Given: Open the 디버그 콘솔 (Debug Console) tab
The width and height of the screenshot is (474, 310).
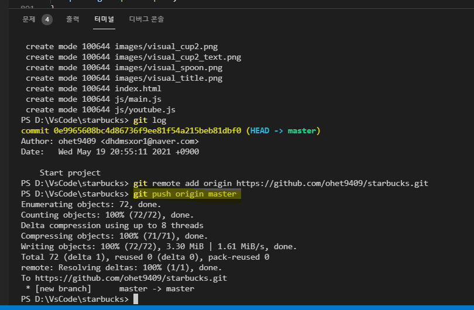Looking at the screenshot, I should (x=146, y=19).
